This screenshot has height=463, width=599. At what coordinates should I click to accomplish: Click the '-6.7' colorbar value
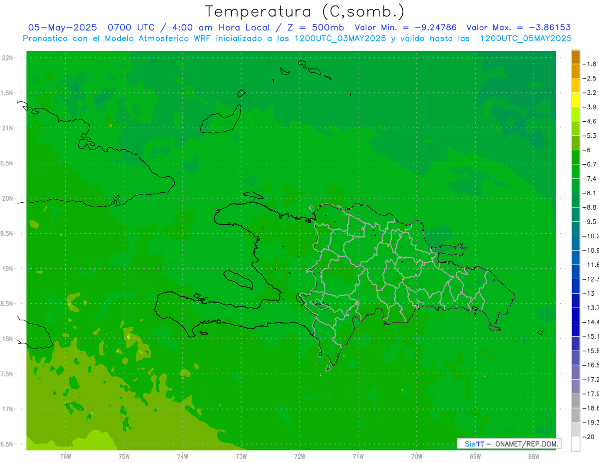pyautogui.click(x=591, y=164)
